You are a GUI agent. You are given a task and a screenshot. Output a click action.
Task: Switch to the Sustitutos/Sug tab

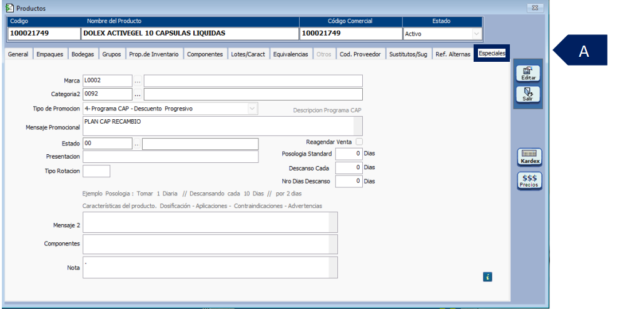(x=408, y=54)
